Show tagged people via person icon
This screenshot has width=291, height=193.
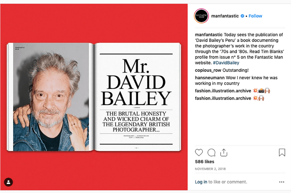coord(8,182)
